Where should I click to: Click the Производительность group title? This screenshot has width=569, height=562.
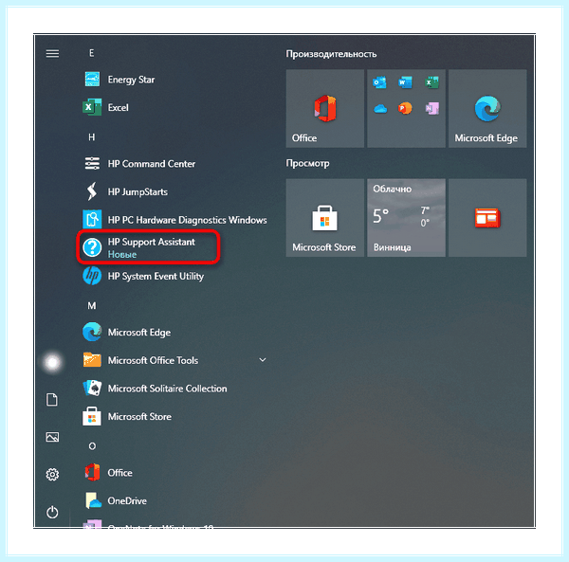coord(331,54)
